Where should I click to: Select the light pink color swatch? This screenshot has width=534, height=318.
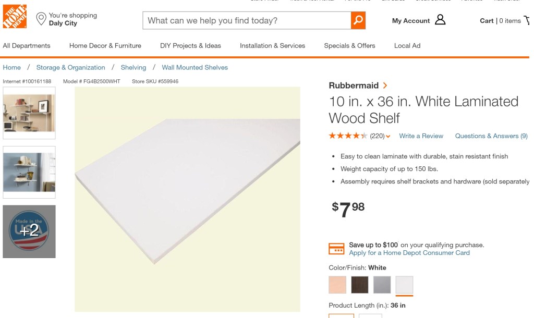[337, 285]
